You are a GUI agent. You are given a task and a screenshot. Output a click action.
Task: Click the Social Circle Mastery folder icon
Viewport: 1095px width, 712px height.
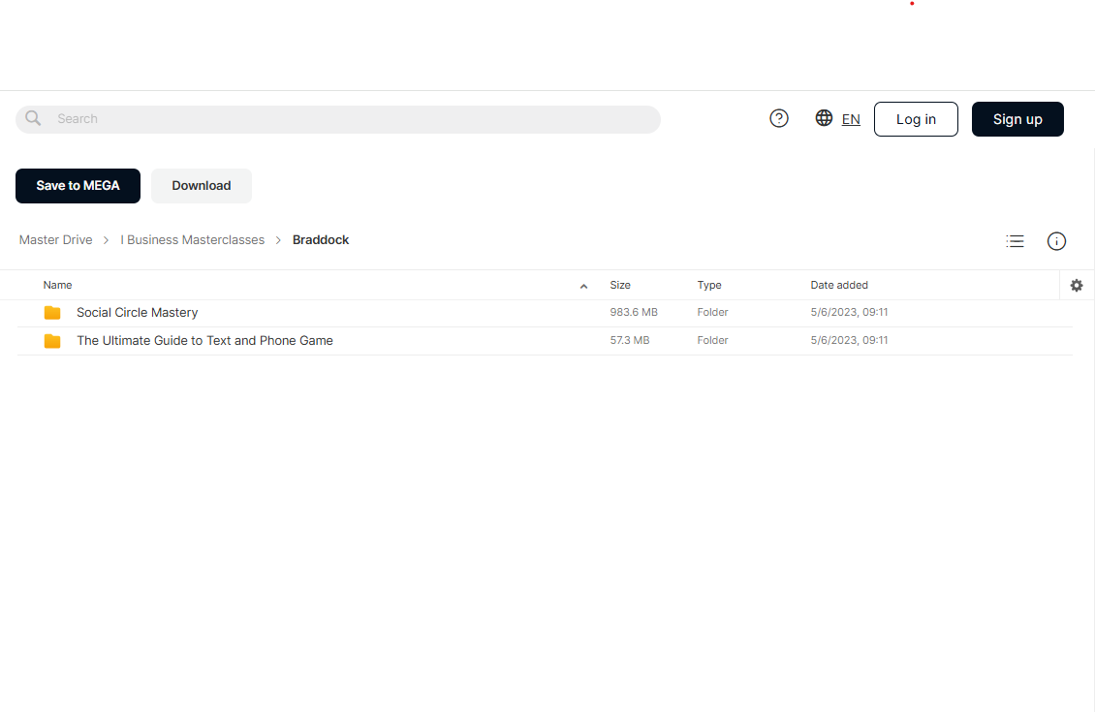coord(52,313)
